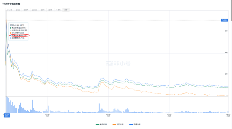The height and width of the screenshot is (129, 232).
Task: Click the $20 y-axis label
Action: coord(226,74)
